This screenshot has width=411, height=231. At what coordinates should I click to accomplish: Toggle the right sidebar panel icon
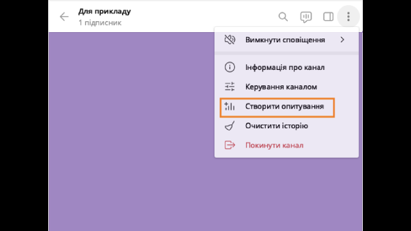point(328,17)
